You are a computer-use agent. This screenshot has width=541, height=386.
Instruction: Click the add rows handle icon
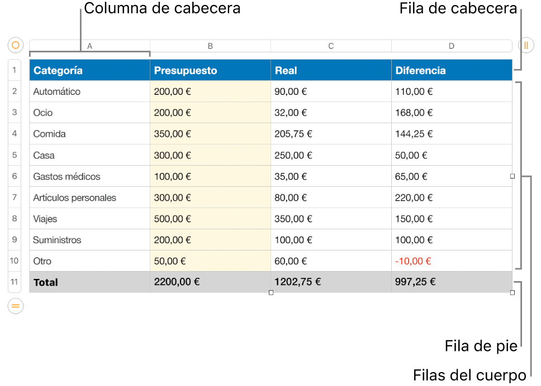click(16, 306)
